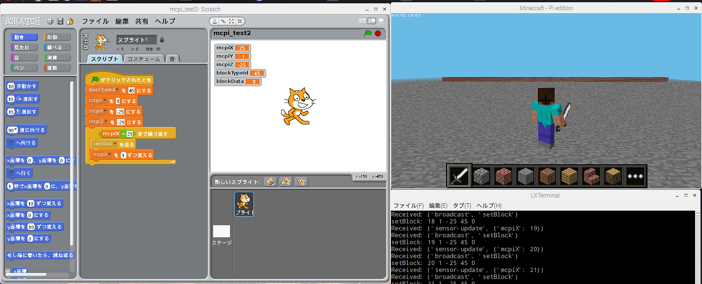
Task: Choose the 動き block category
Action: coord(24,37)
